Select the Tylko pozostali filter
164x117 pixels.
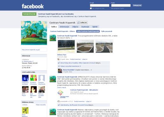[106, 31]
